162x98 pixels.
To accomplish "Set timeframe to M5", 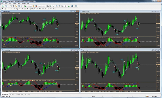I will pos(35,9).
